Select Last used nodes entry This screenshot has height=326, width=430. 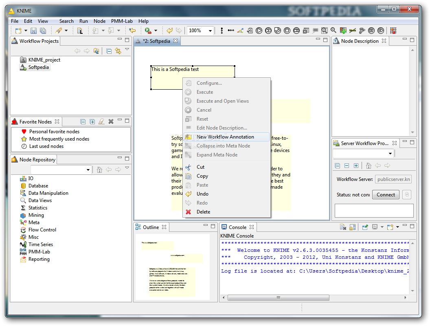pos(46,147)
